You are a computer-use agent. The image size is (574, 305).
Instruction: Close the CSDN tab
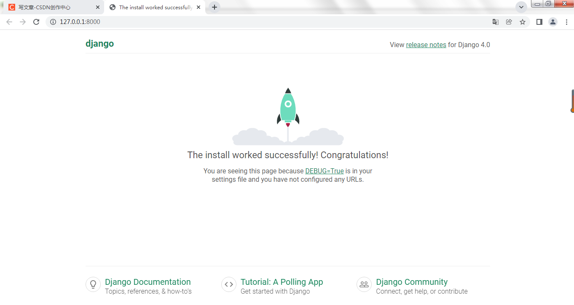[98, 7]
